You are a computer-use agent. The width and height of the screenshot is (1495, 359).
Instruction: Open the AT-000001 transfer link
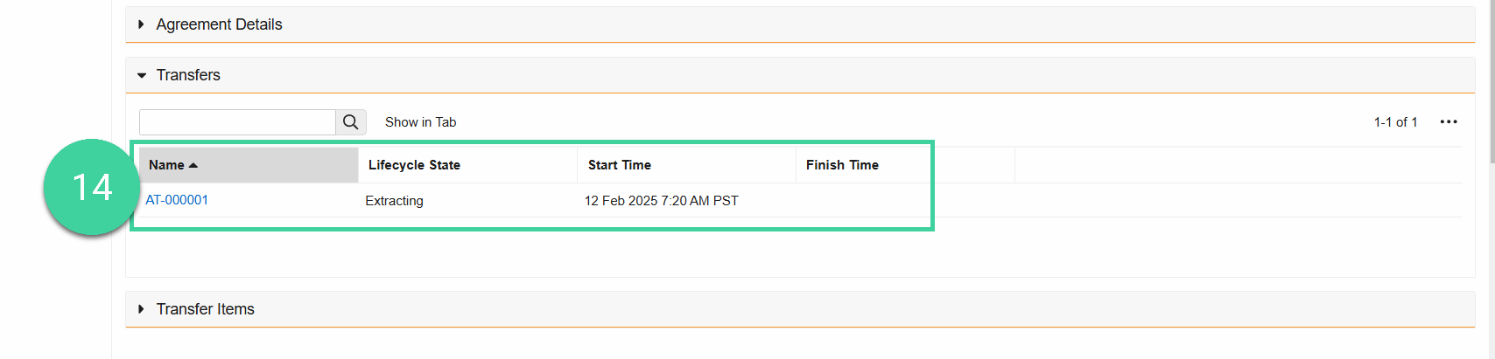coord(177,200)
